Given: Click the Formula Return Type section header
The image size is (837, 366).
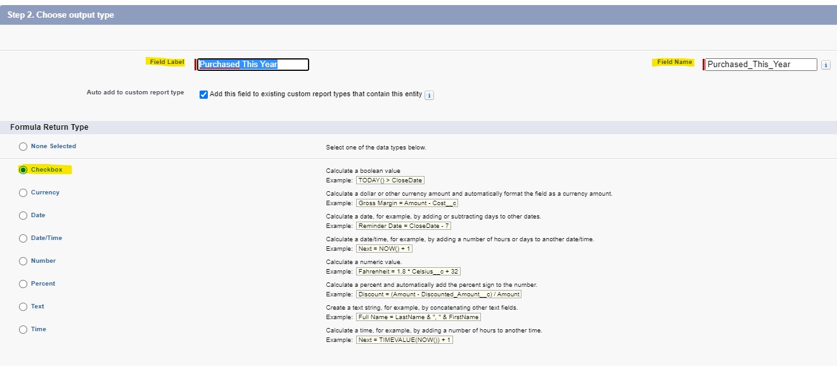Looking at the screenshot, I should coord(49,127).
